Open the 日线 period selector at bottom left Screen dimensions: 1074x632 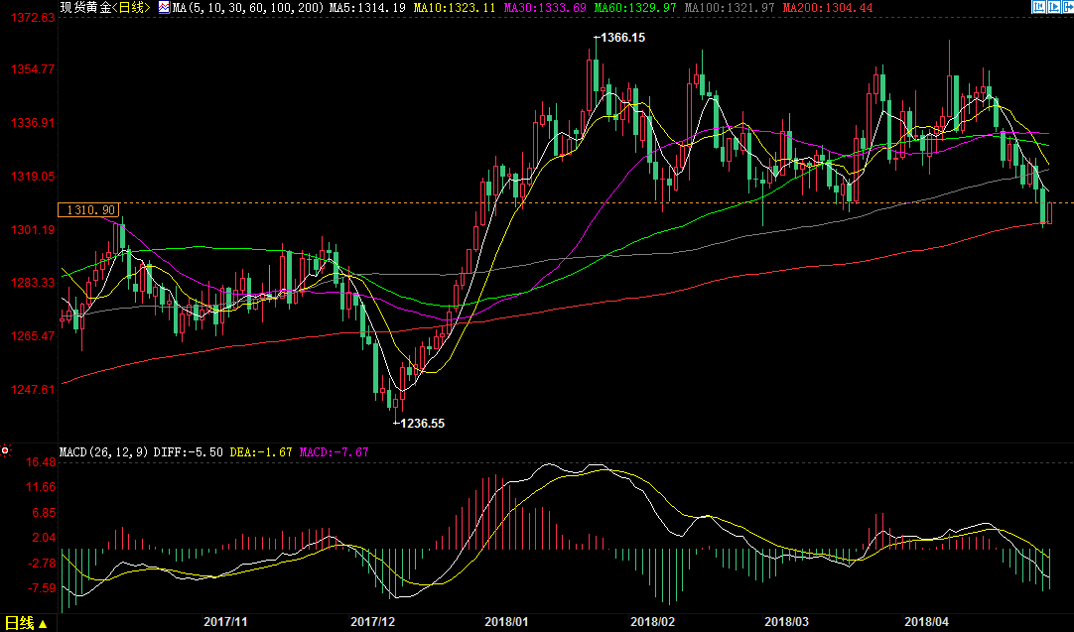(27, 623)
